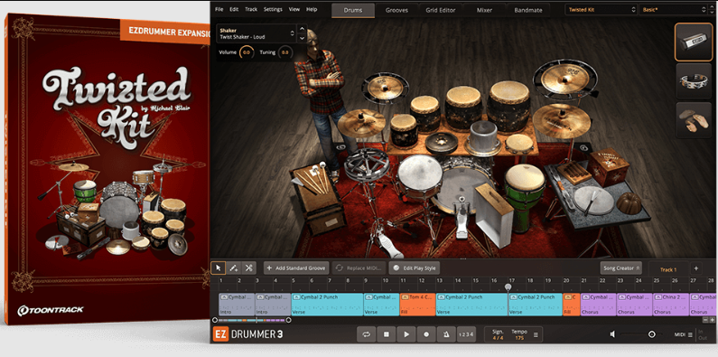718x357 pixels.
Task: Open the MIDI menu
Action: [684, 335]
